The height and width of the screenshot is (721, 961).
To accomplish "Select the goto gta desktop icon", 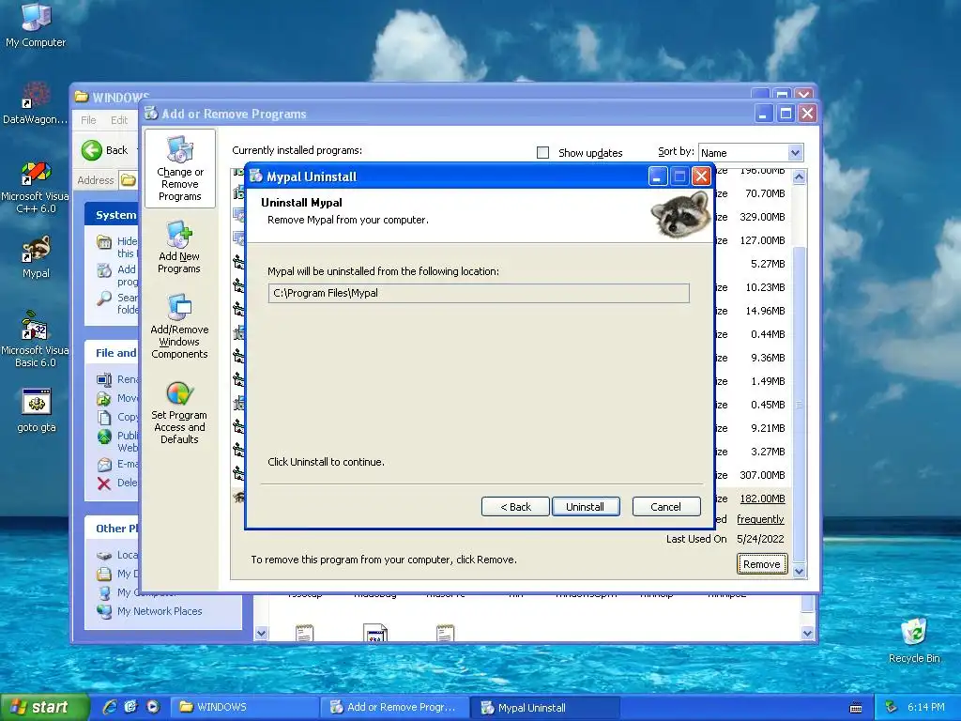I will [x=37, y=409].
